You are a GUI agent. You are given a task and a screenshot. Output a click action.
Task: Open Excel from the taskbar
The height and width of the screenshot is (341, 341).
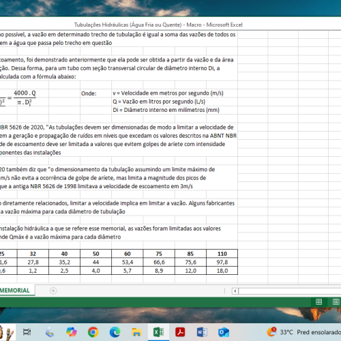click(x=158, y=332)
